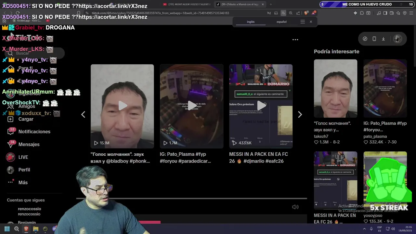Open Brave browser in the taskbar
This screenshot has width=416, height=234.
[26, 229]
